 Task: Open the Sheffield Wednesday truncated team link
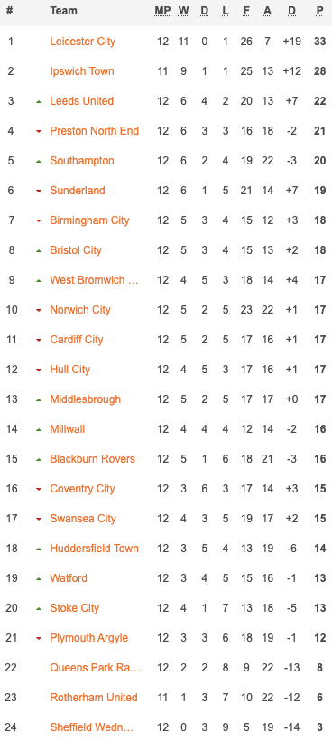coord(92,727)
